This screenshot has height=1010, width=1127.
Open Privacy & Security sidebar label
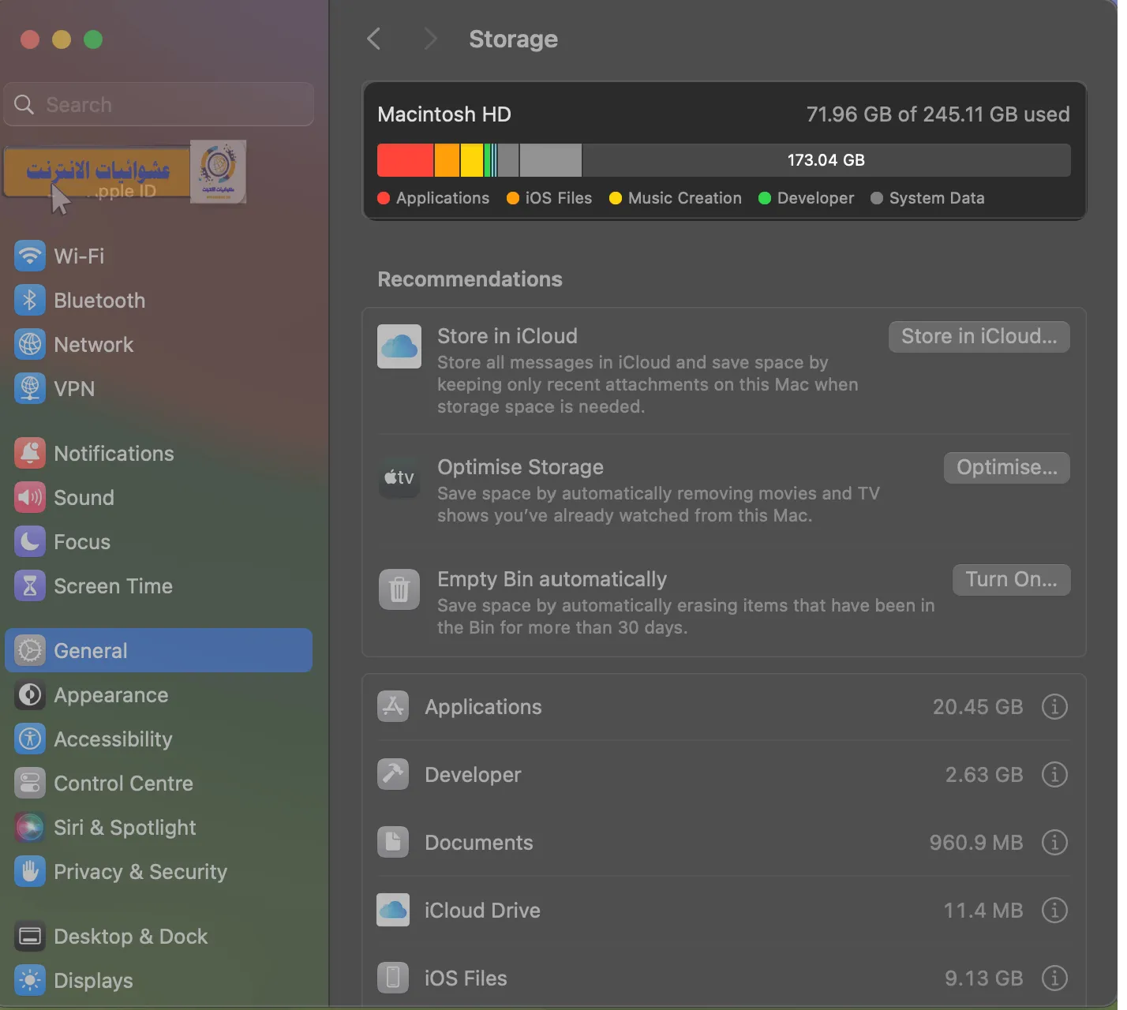pos(140,872)
